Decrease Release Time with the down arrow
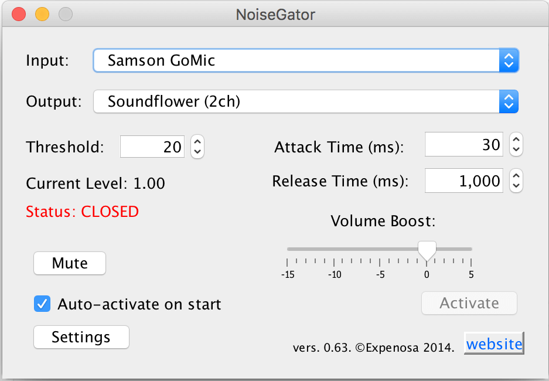This screenshot has height=381, width=549. coord(516,186)
